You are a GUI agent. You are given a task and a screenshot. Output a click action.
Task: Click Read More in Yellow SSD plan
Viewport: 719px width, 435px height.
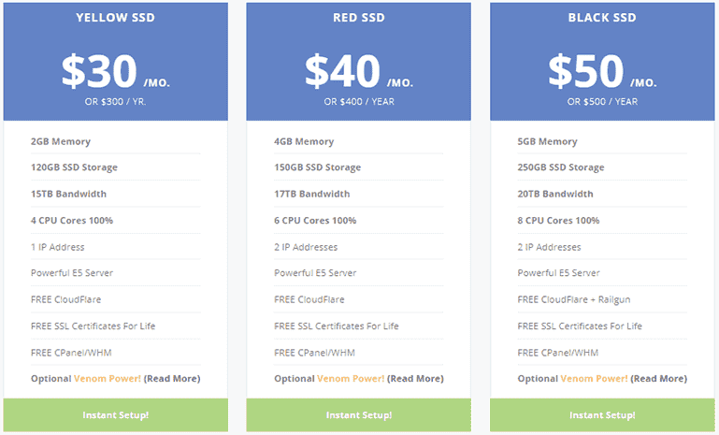click(172, 379)
